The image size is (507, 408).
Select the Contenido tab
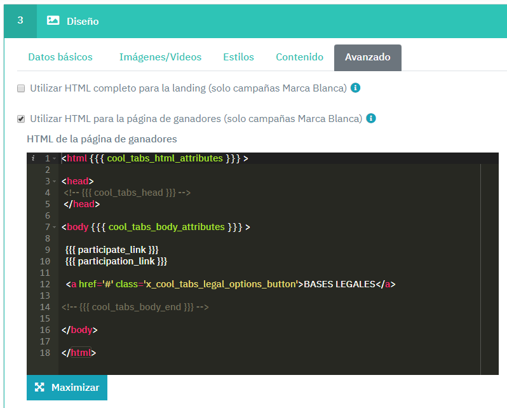299,57
